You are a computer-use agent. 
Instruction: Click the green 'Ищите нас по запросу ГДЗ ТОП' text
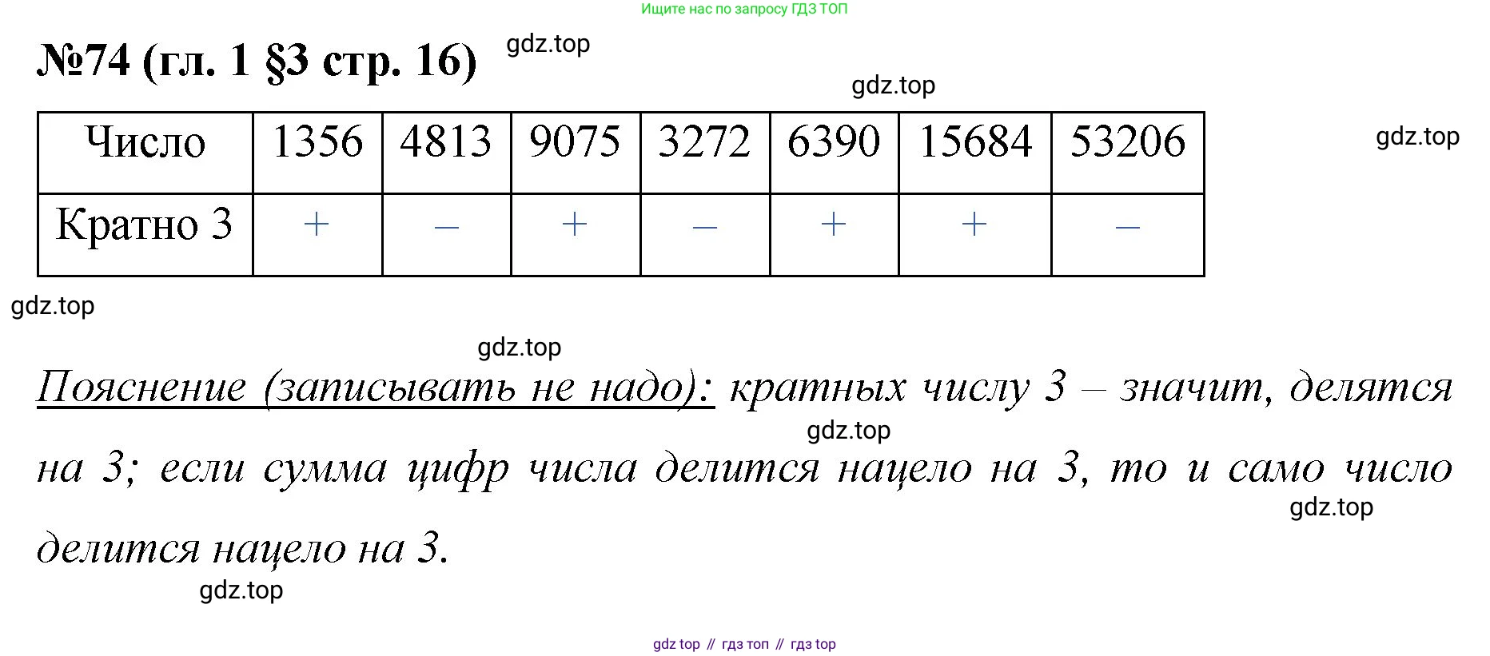click(743, 10)
